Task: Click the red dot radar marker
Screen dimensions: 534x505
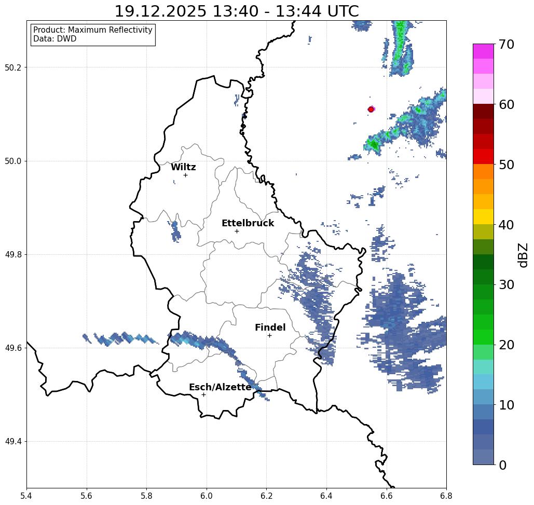Action: click(x=371, y=110)
